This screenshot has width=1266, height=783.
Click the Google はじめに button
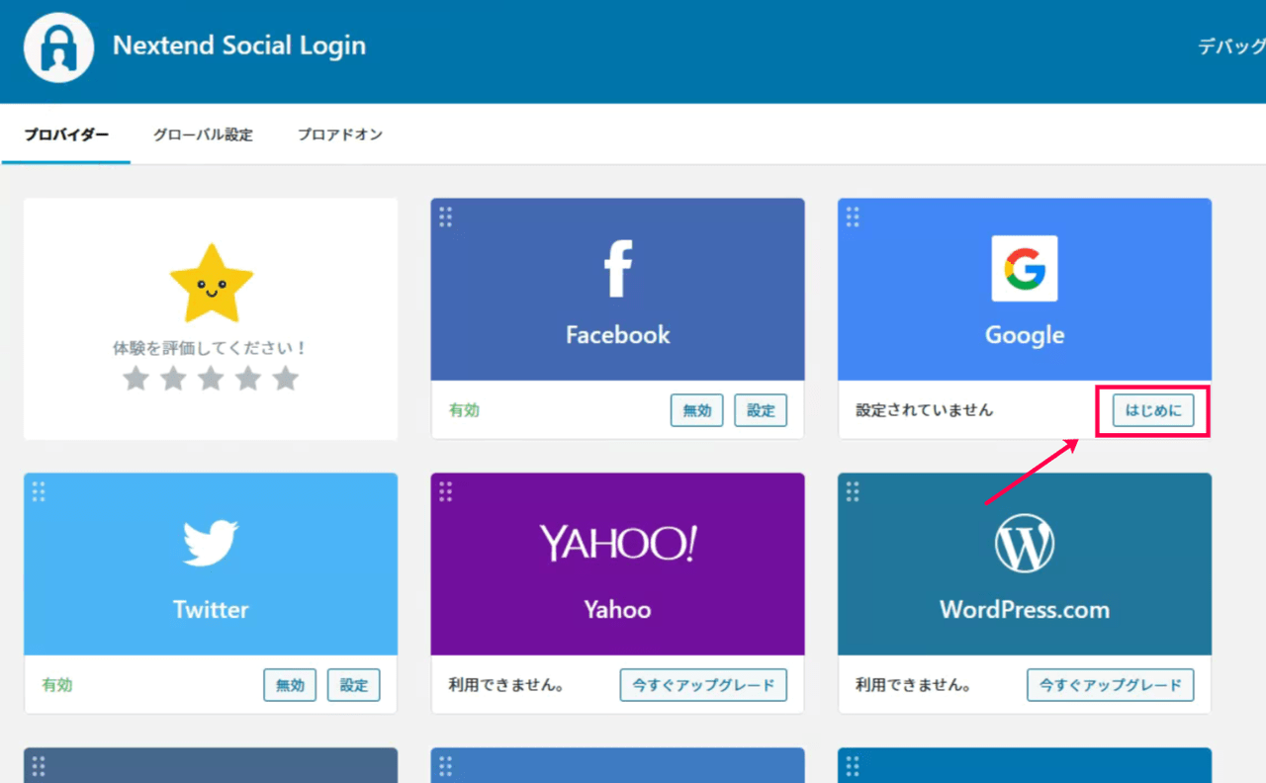[x=1153, y=410]
